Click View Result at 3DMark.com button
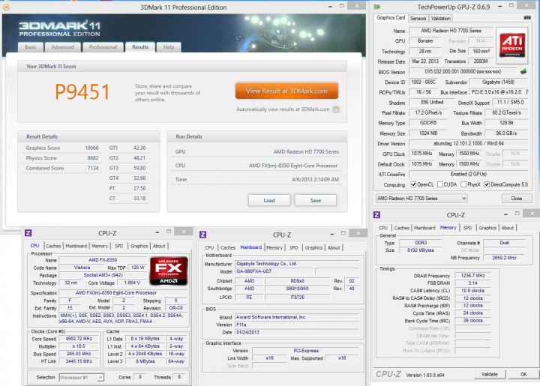 click(286, 91)
